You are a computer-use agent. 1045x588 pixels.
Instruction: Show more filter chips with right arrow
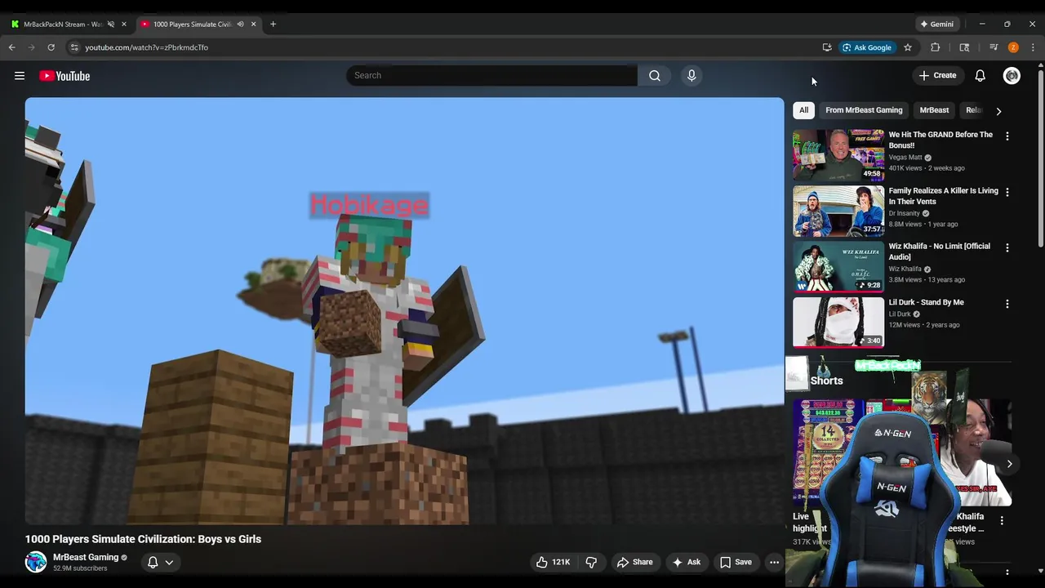998,111
